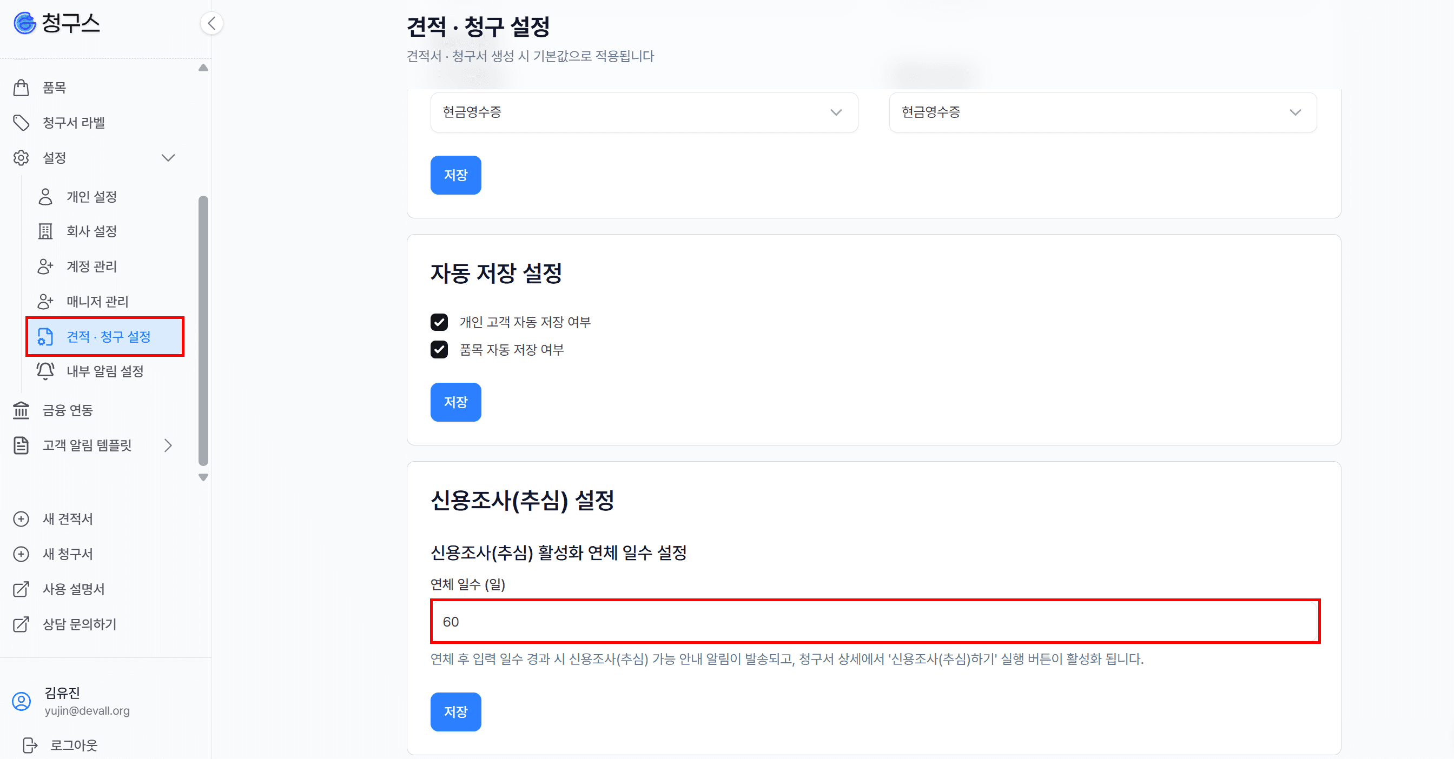Viewport: 1454px width, 759px height.
Task: Go to 계정 관리 menu item
Action: pos(91,266)
